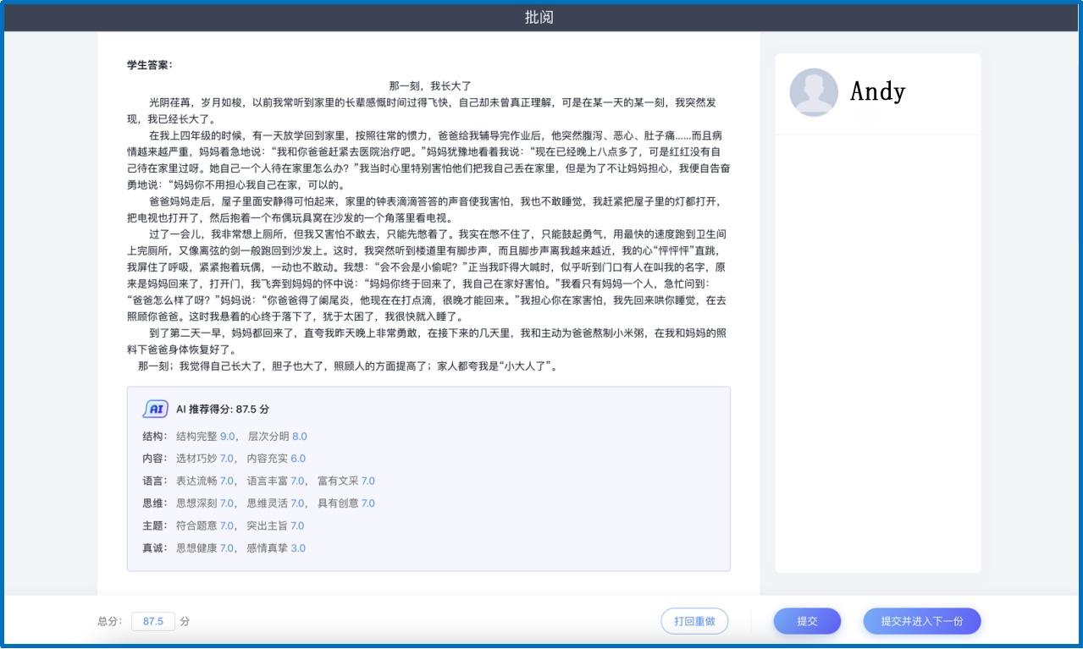
Task: Select the 内容充实 score 6.0
Action: click(298, 459)
